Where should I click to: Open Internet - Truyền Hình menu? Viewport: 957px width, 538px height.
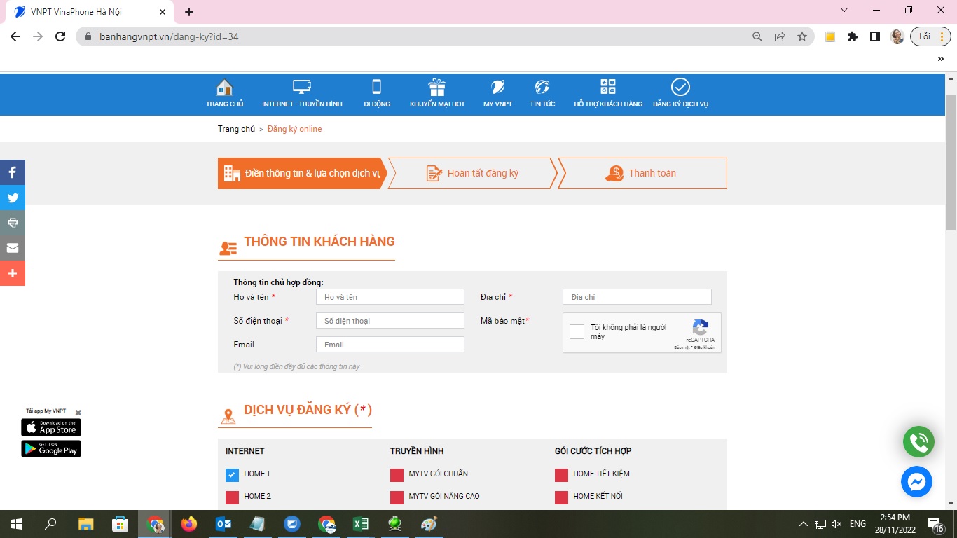[302, 94]
